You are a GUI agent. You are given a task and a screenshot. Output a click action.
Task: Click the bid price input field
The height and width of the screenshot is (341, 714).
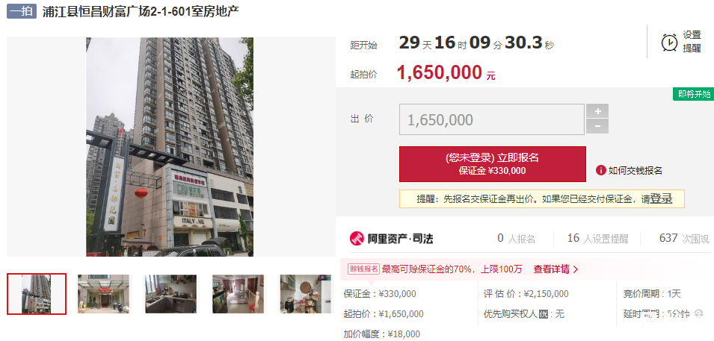(x=492, y=119)
